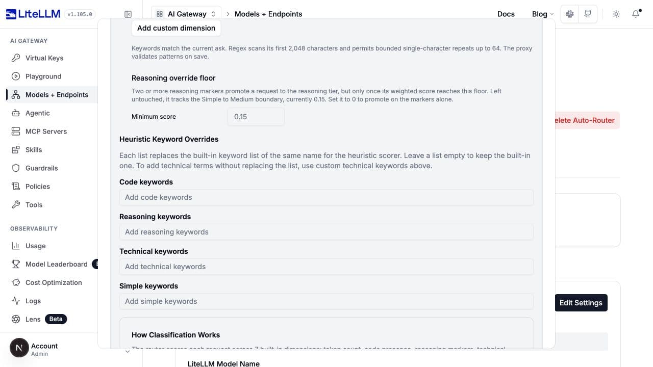Click the Skills icon in sidebar

[x=16, y=150]
